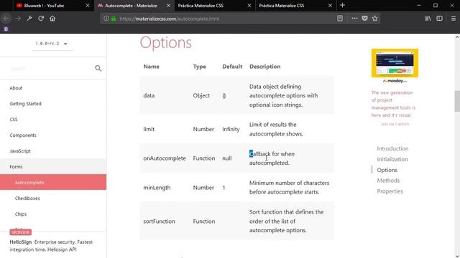This screenshot has width=460, height=258.
Task: Open page actions three-dots menu
Action: 354,19
